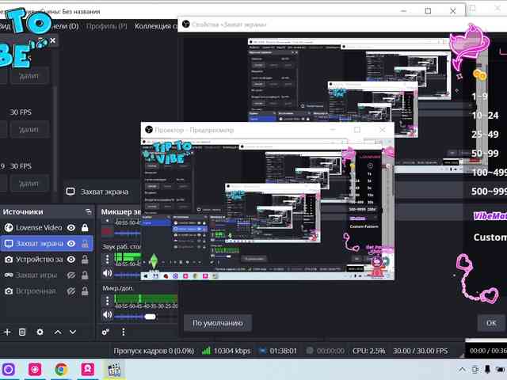Open source properties gear icon
This screenshot has width=507, height=380.
coord(40,332)
